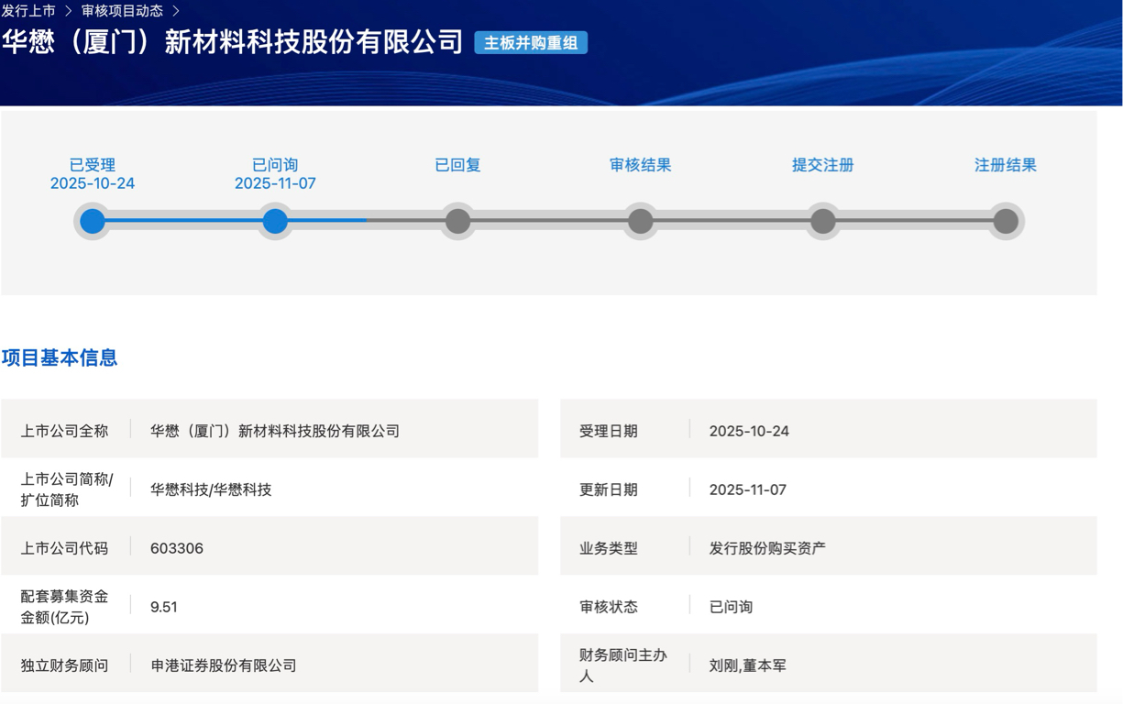Click the 受理日期 value 2025-10-24
The width and height of the screenshot is (1123, 704).
coord(749,431)
